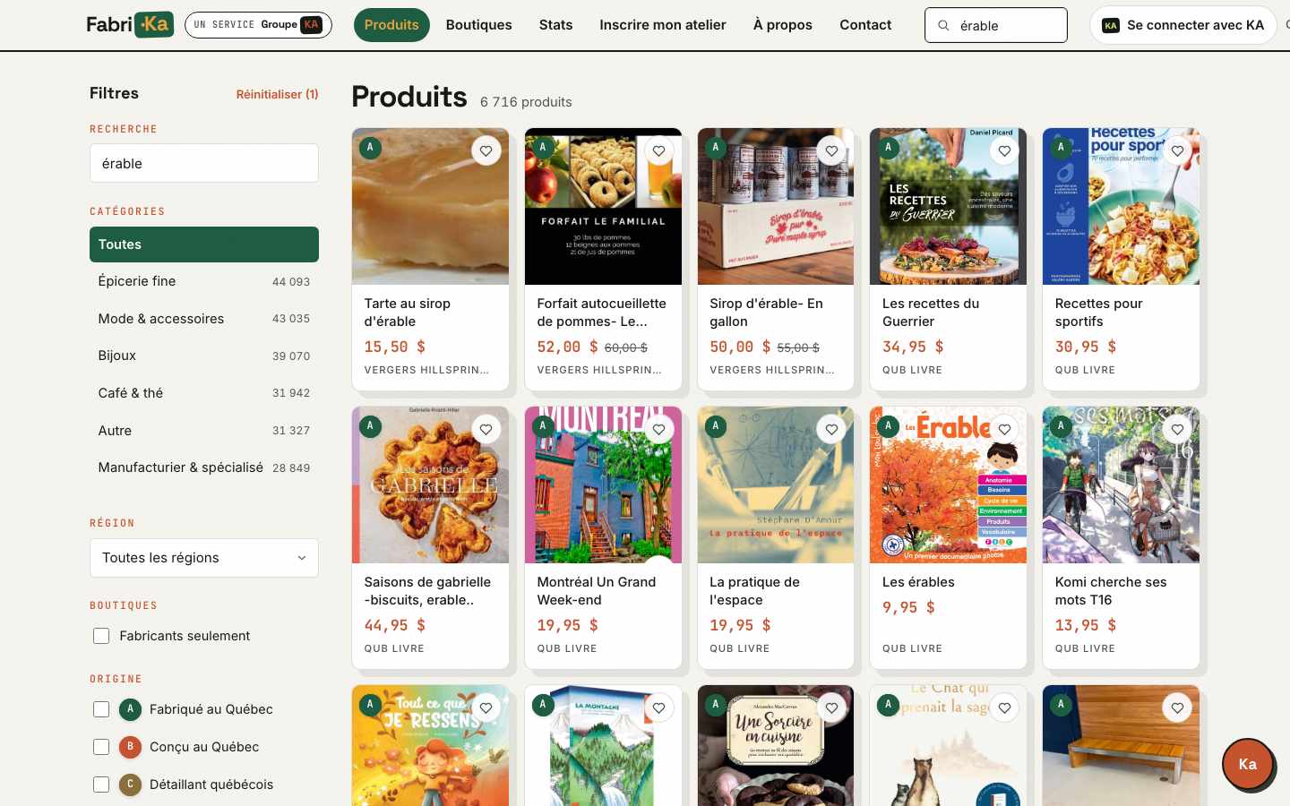Click Réinitialiser filters link
This screenshot has height=806, width=1290.
click(x=277, y=94)
